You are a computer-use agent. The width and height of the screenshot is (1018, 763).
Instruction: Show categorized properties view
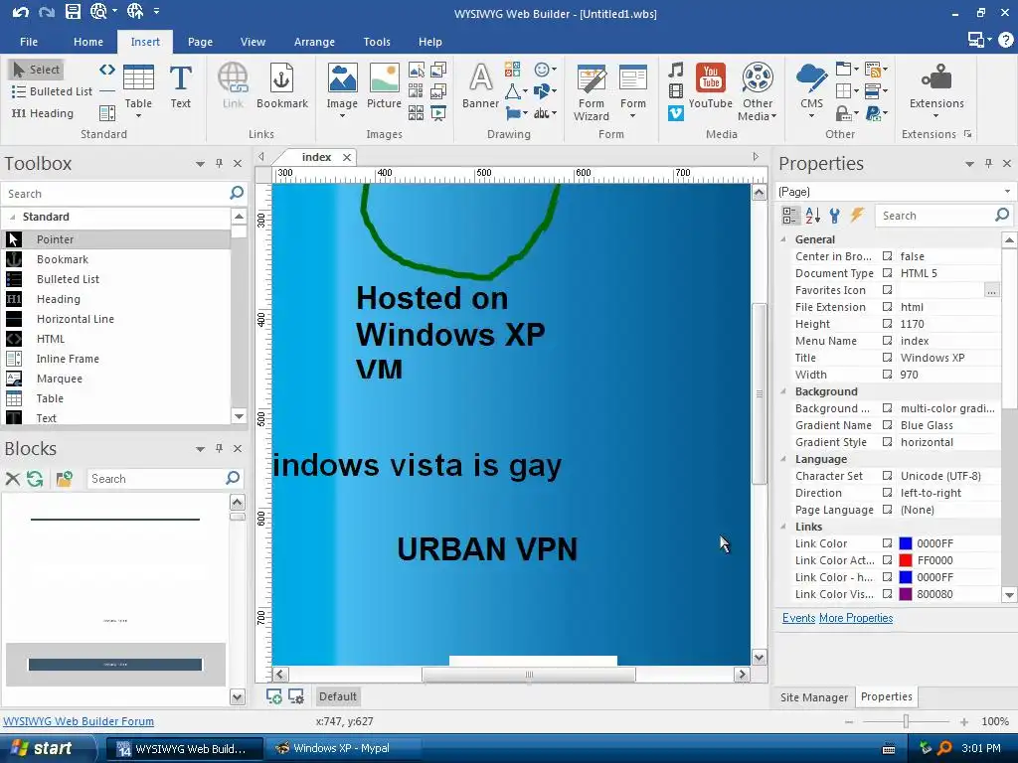coord(790,216)
